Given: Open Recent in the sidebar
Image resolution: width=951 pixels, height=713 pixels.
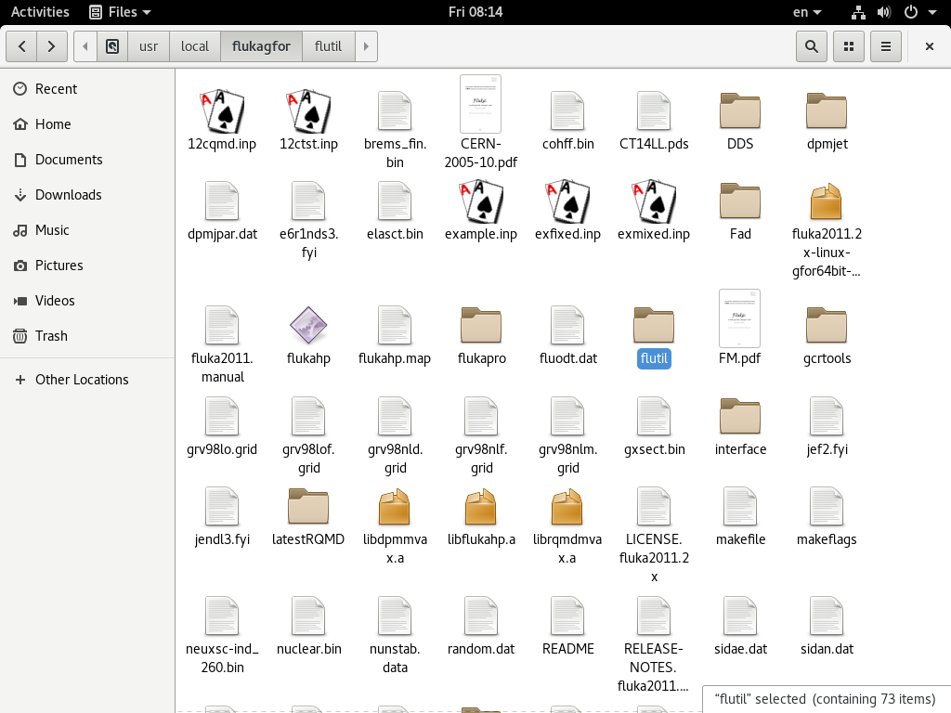Looking at the screenshot, I should (88, 89).
